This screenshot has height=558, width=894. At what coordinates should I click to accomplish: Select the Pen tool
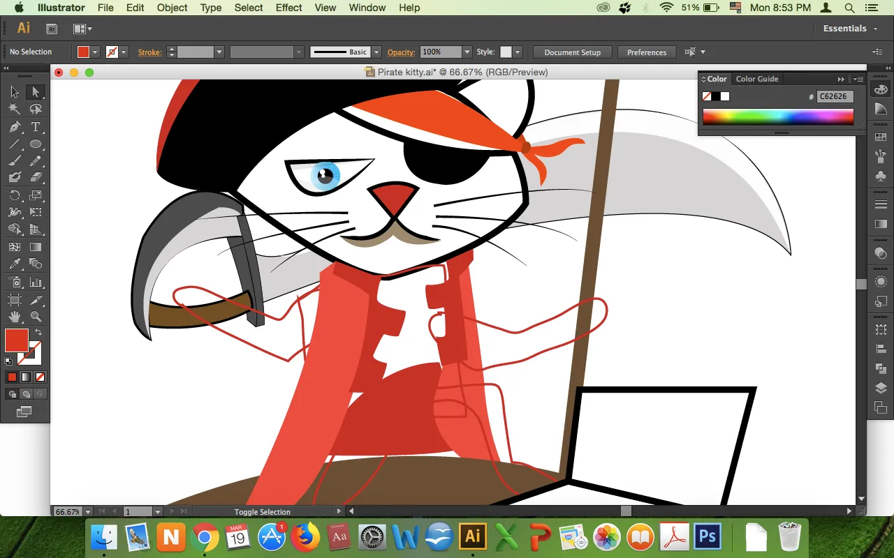click(x=15, y=127)
